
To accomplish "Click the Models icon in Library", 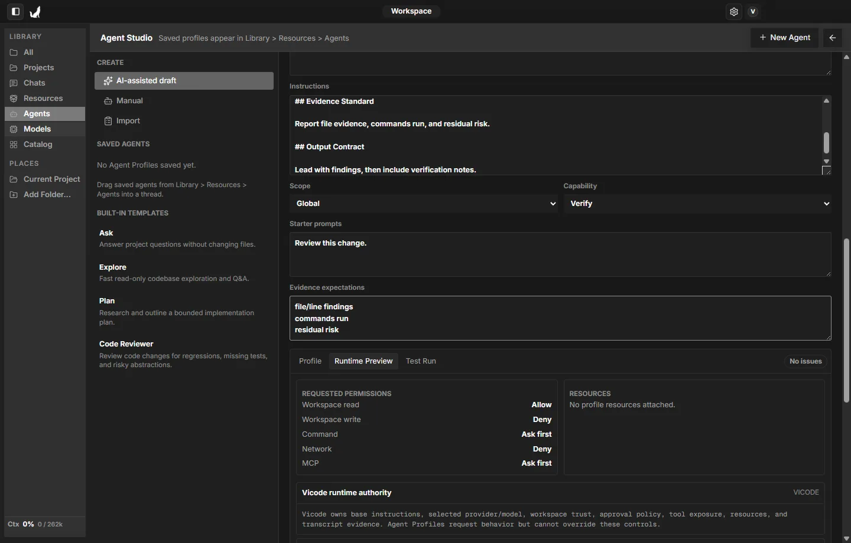I will [x=14, y=129].
